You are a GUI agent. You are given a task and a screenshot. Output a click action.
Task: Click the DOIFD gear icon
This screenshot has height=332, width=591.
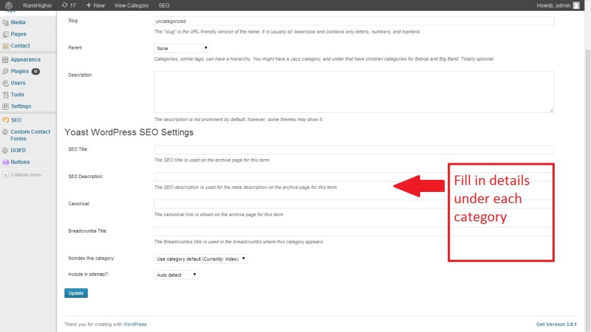[x=5, y=150]
